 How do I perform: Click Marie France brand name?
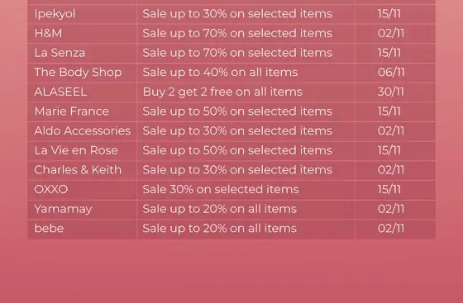(x=71, y=111)
